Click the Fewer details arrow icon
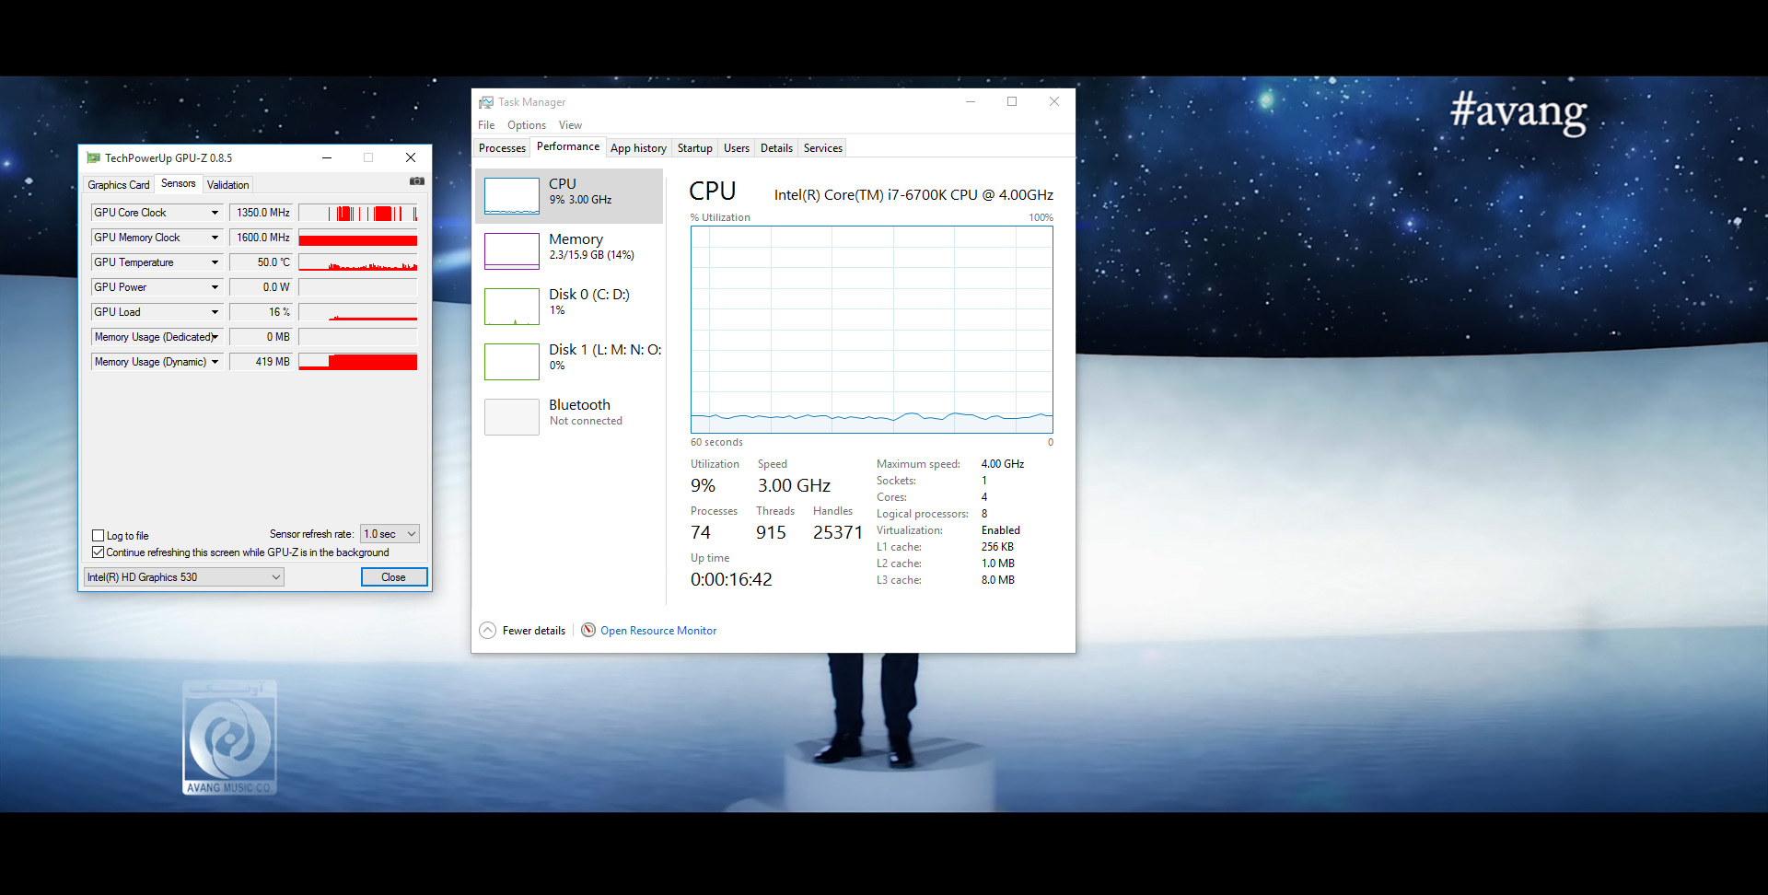Viewport: 1768px width, 895px height. 488,630
